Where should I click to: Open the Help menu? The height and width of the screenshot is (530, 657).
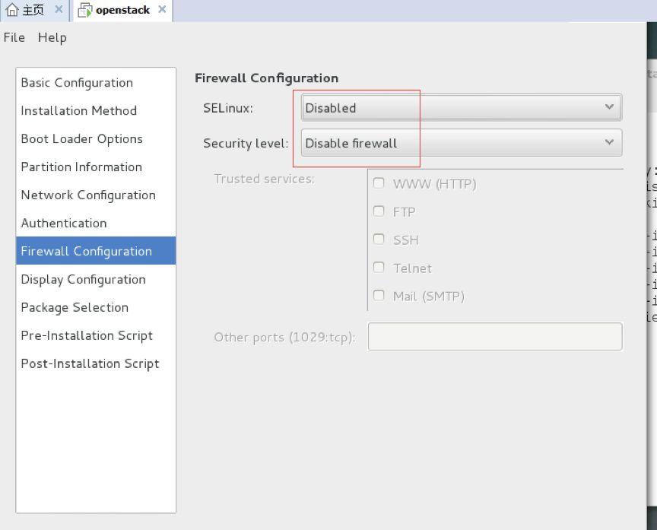(52, 37)
